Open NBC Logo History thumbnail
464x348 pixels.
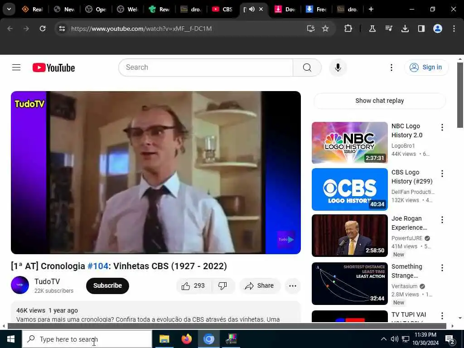[349, 143]
